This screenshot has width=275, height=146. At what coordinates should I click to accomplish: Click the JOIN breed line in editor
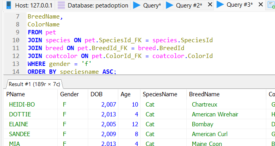[106, 48]
